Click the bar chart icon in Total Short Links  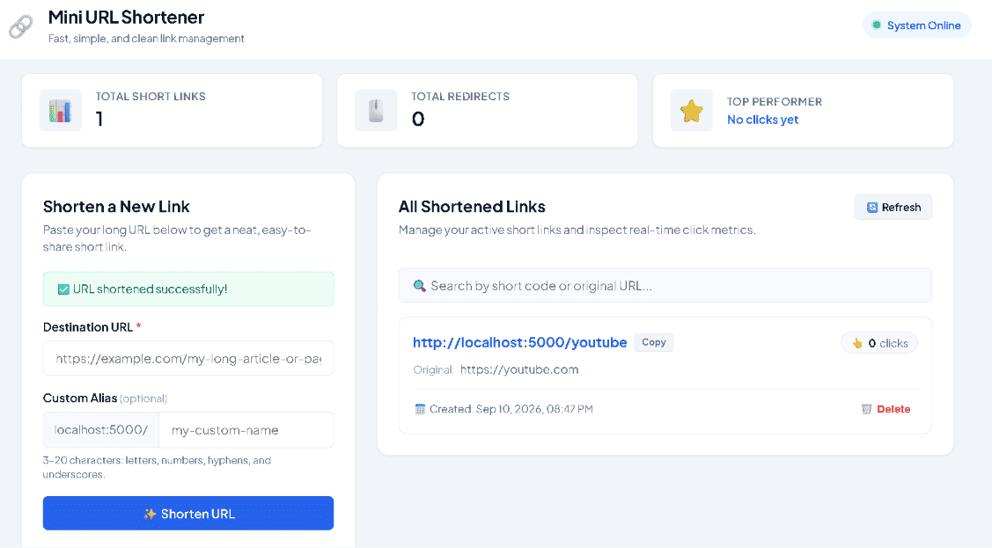(x=60, y=111)
